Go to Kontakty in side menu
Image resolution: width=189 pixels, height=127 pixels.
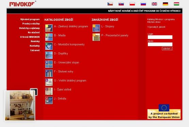point(35,46)
